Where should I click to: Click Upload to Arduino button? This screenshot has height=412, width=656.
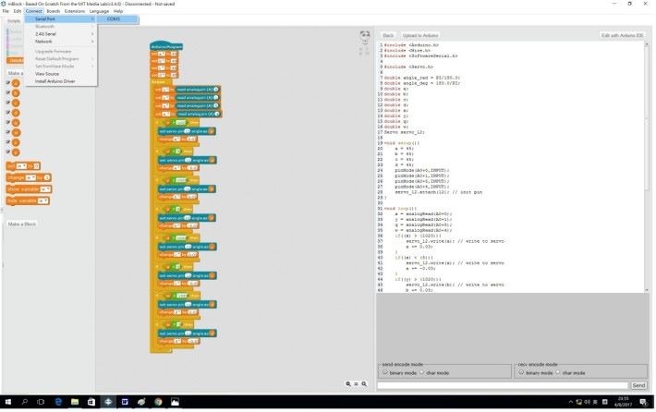click(x=420, y=35)
